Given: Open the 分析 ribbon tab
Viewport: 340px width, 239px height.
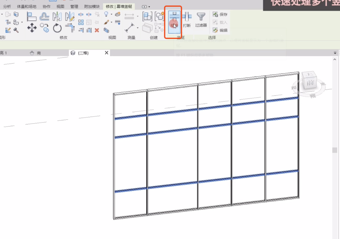Looking at the screenshot, I should pos(7,6).
